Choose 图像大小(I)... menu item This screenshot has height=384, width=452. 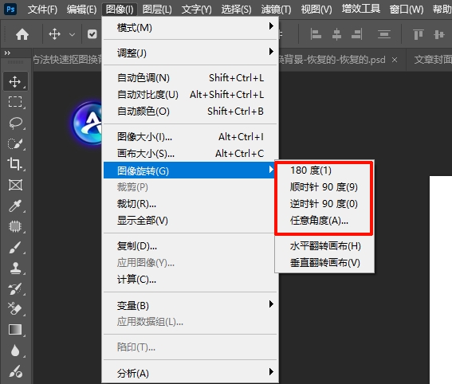click(190, 136)
